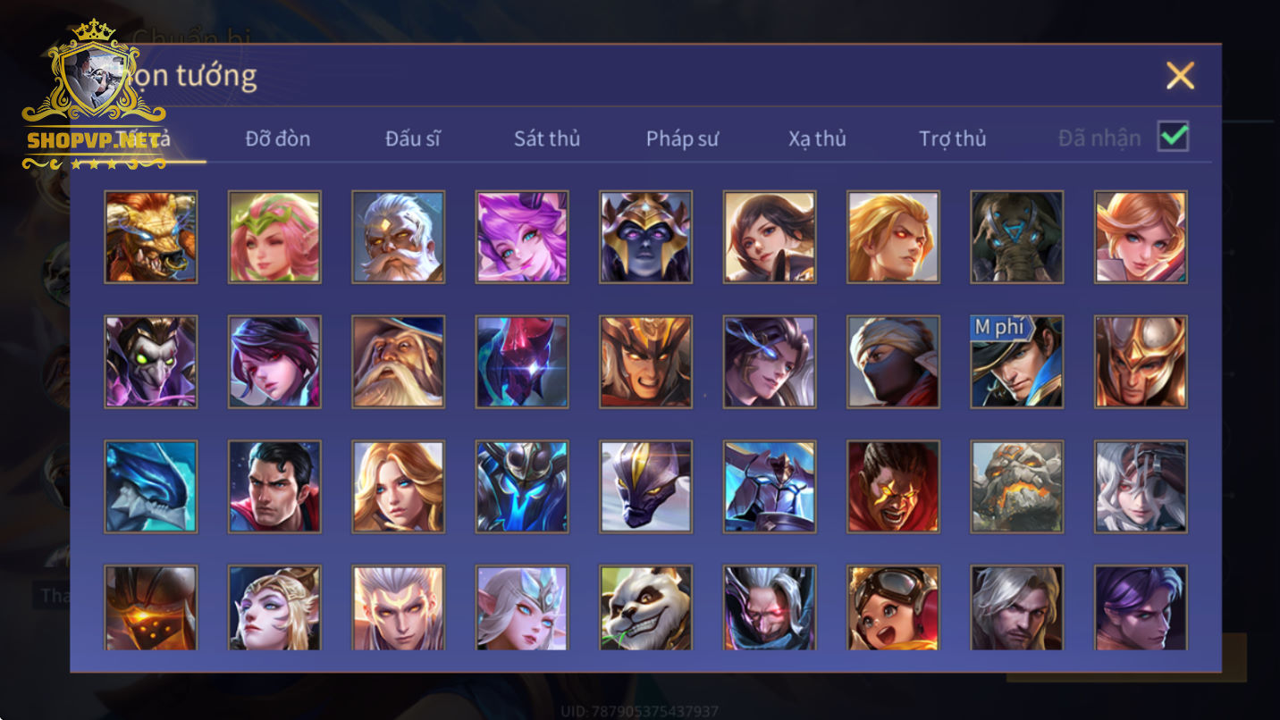Pick the hero marked M phí
Screen dimensions: 1280x720
(x=1017, y=362)
